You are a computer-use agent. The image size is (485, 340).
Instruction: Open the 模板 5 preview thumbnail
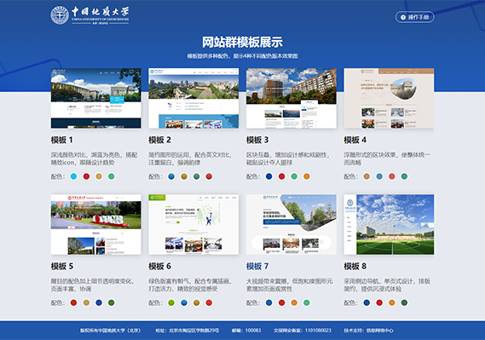tap(95, 224)
